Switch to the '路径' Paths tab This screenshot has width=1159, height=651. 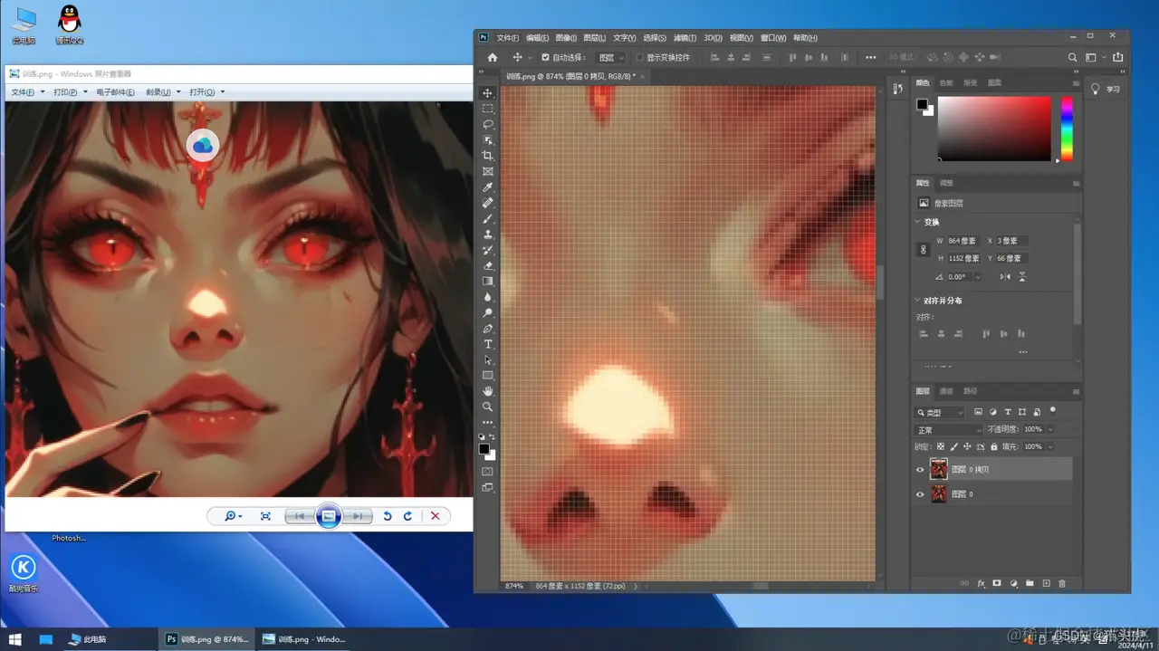pyautogui.click(x=970, y=391)
